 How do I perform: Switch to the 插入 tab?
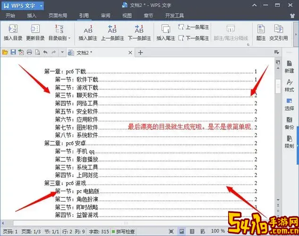tap(32, 16)
